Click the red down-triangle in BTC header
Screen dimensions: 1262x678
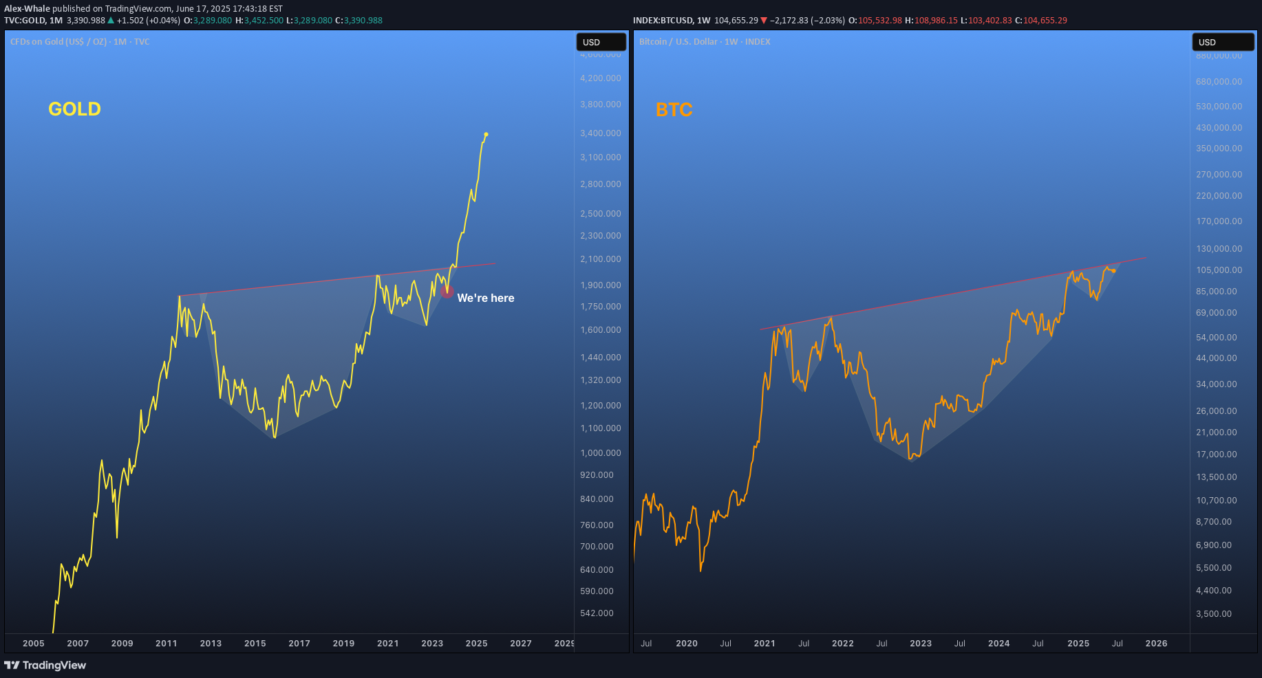click(764, 21)
